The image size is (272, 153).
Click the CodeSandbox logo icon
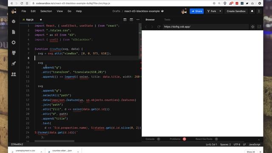14,11
